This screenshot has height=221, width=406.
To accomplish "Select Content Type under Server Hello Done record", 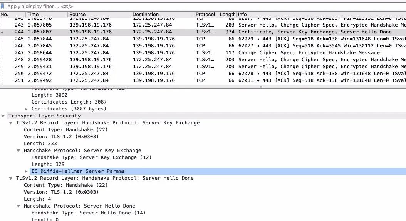I will [x=65, y=185].
